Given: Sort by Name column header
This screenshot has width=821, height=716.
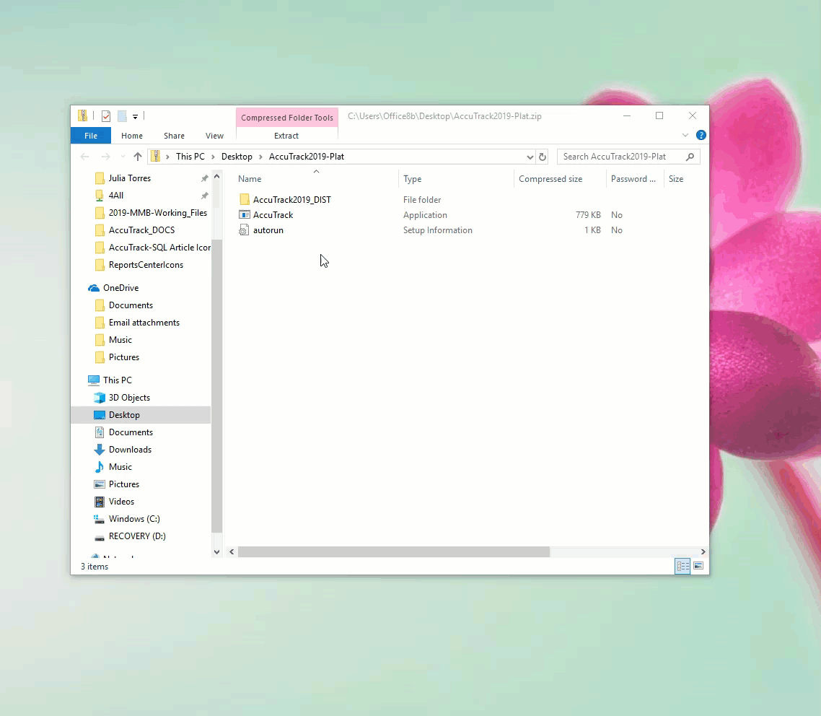Looking at the screenshot, I should (x=250, y=178).
